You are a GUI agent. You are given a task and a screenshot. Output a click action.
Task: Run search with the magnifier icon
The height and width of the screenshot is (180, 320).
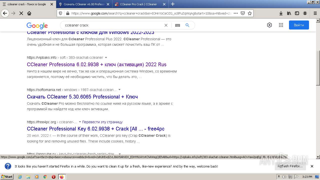click(x=187, y=25)
